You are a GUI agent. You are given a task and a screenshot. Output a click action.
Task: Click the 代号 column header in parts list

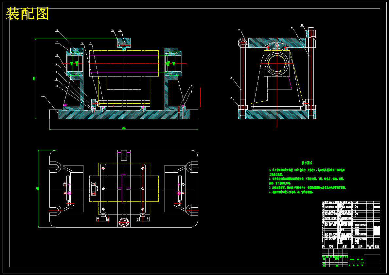(331, 247)
